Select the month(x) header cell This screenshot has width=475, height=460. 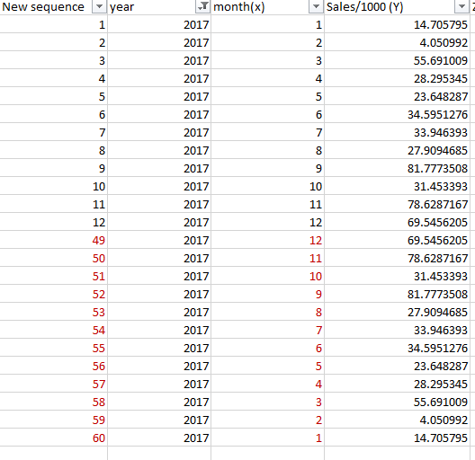click(267, 7)
